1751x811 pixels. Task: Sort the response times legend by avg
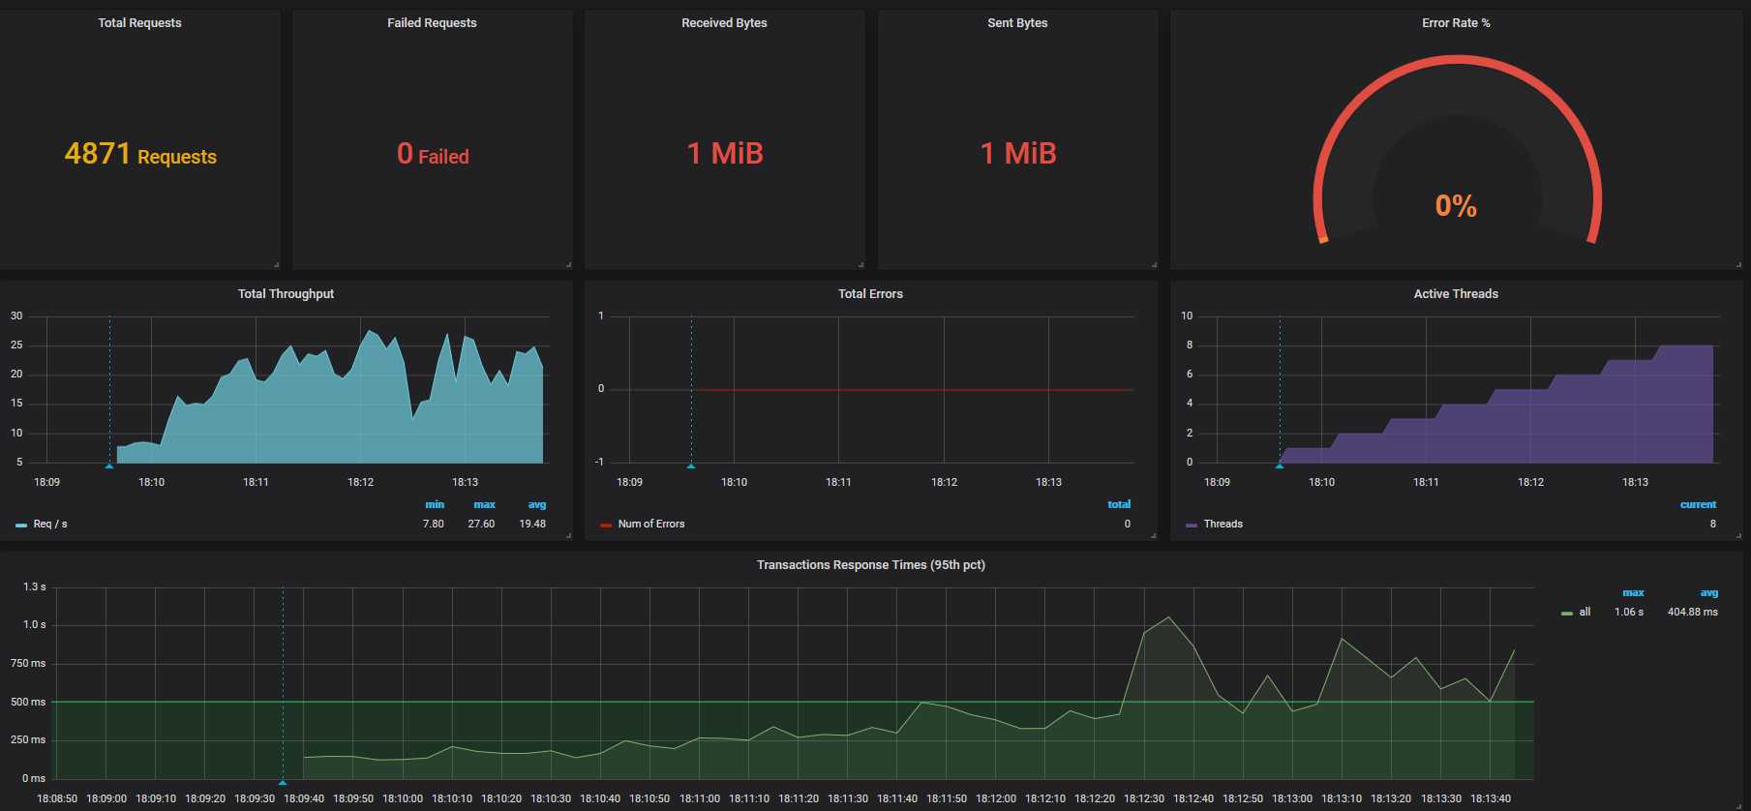pyautogui.click(x=1709, y=593)
